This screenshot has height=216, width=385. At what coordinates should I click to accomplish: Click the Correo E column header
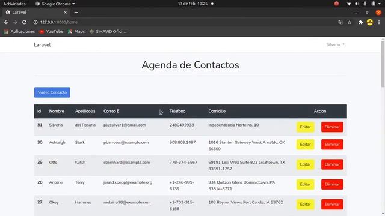[111, 111]
